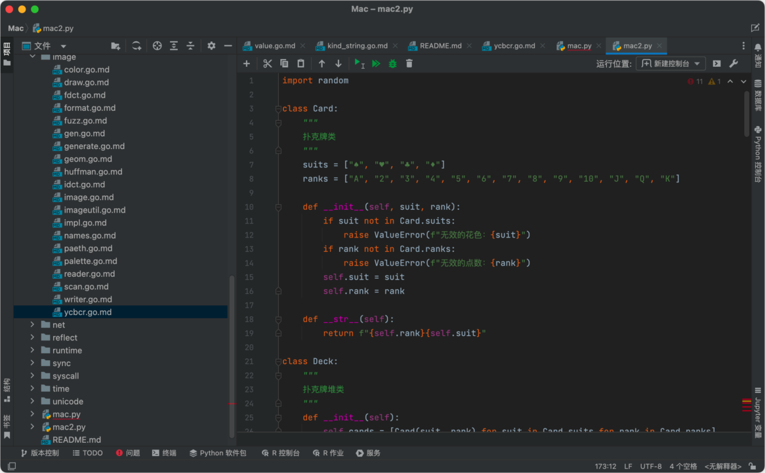Click the code editor vertical scrollbar

click(x=747, y=115)
